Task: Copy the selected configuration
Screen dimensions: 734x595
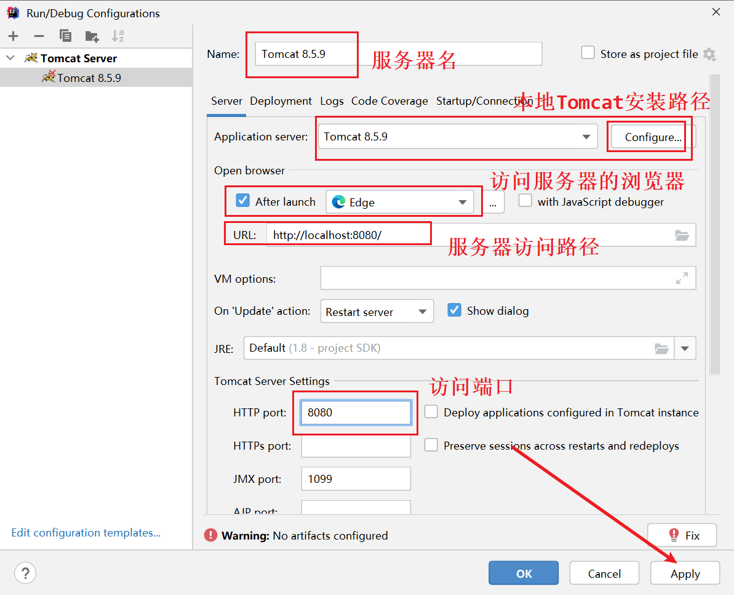Action: pos(65,36)
